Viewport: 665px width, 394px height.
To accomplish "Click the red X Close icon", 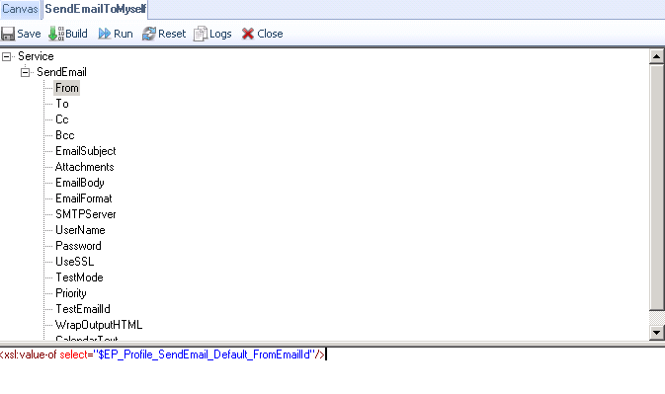I will point(248,34).
